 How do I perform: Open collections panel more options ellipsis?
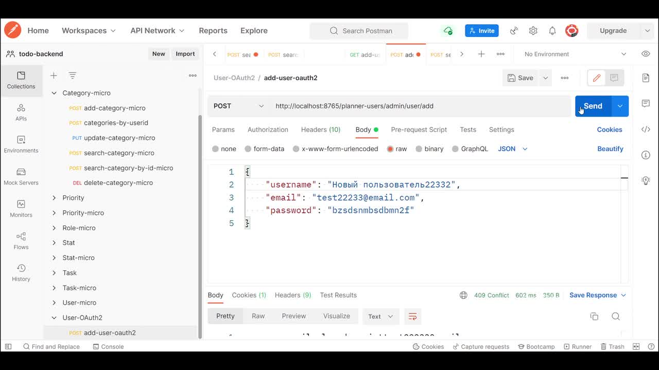tap(193, 76)
